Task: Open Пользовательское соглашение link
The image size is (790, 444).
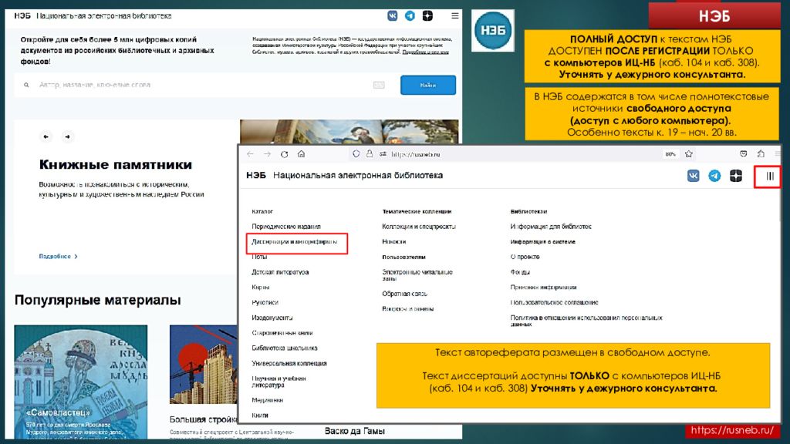Action: pyautogui.click(x=554, y=302)
